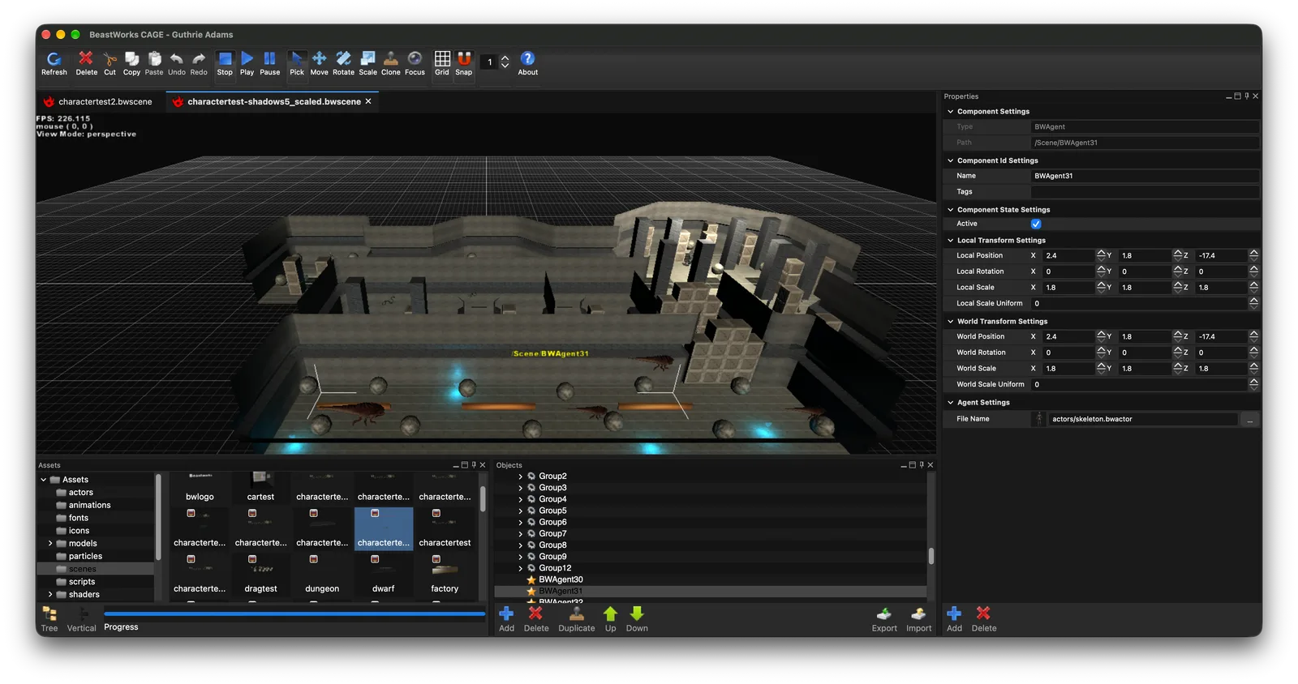Browse for agent File Name
1298x684 pixels.
[1249, 419]
